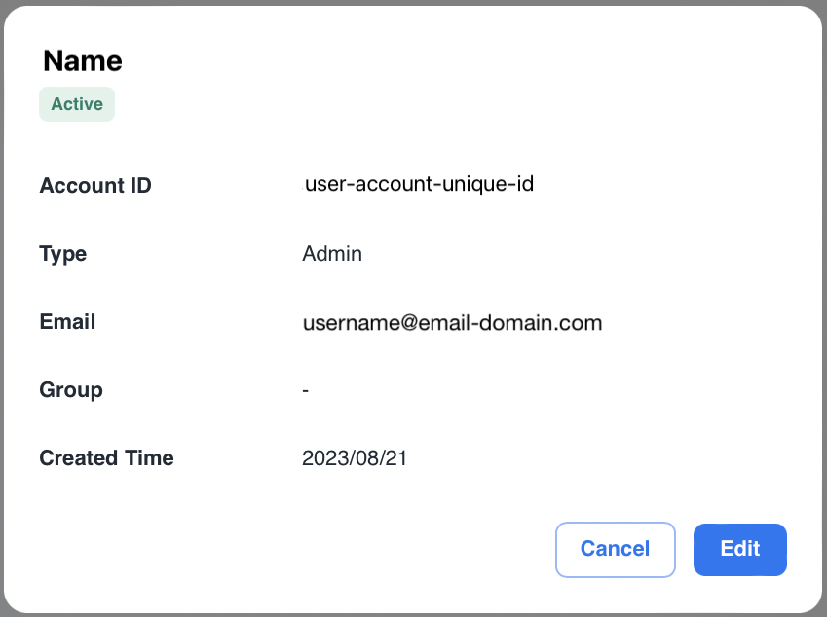Select the dash value beside Group
827x617 pixels.
pos(306,390)
